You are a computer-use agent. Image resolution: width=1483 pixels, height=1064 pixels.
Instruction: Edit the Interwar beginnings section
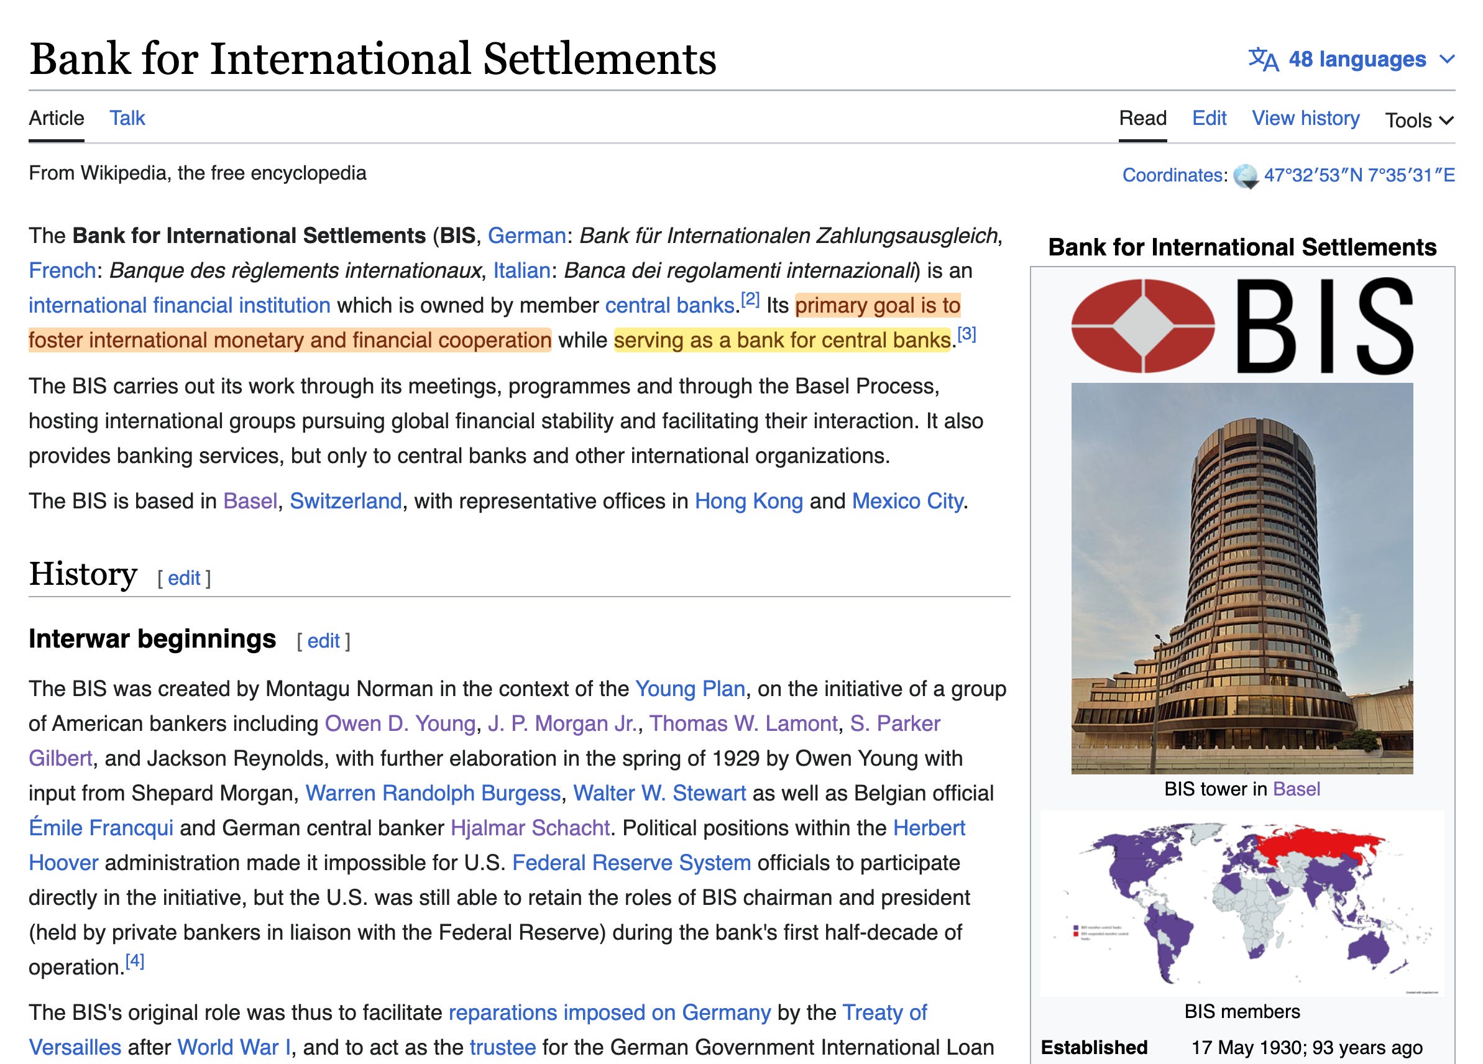(x=323, y=641)
